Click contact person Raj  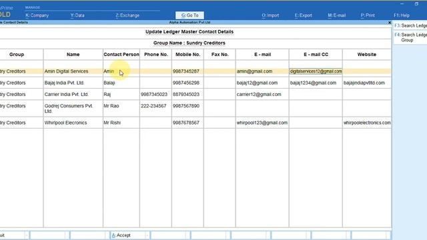pyautogui.click(x=107, y=95)
